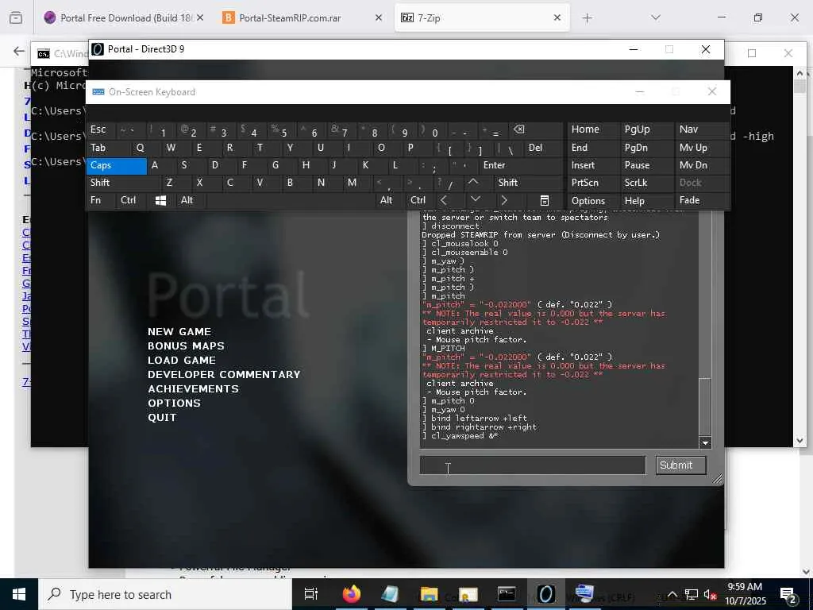Switch to Command Prompt taskbar icon
The height and width of the screenshot is (610, 813).
click(507, 594)
